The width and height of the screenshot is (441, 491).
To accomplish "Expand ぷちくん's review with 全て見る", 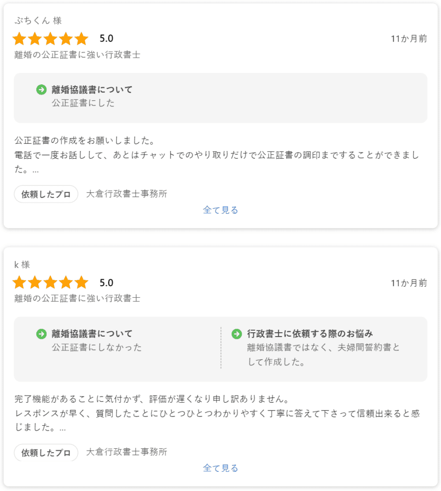I will (x=220, y=210).
